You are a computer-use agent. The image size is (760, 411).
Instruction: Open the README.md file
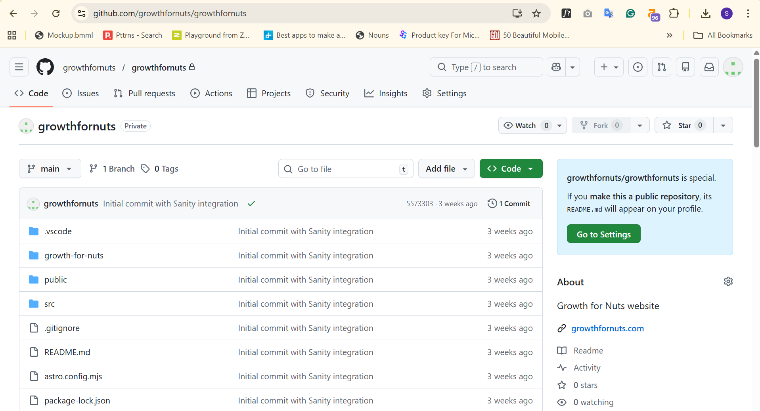click(x=67, y=352)
